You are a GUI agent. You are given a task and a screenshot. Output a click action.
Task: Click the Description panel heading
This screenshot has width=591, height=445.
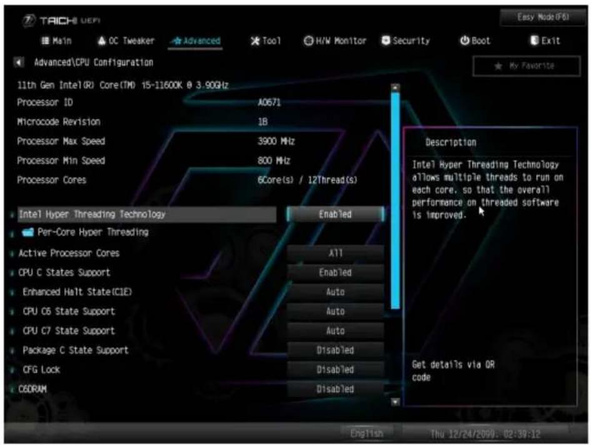click(451, 142)
